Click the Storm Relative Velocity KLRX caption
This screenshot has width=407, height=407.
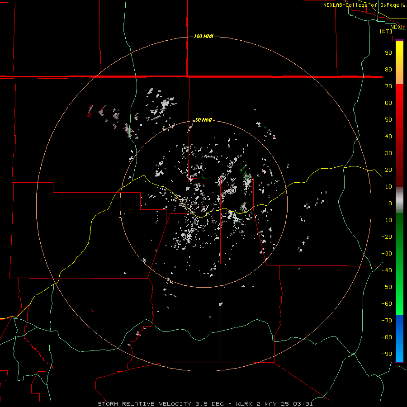[205, 404]
